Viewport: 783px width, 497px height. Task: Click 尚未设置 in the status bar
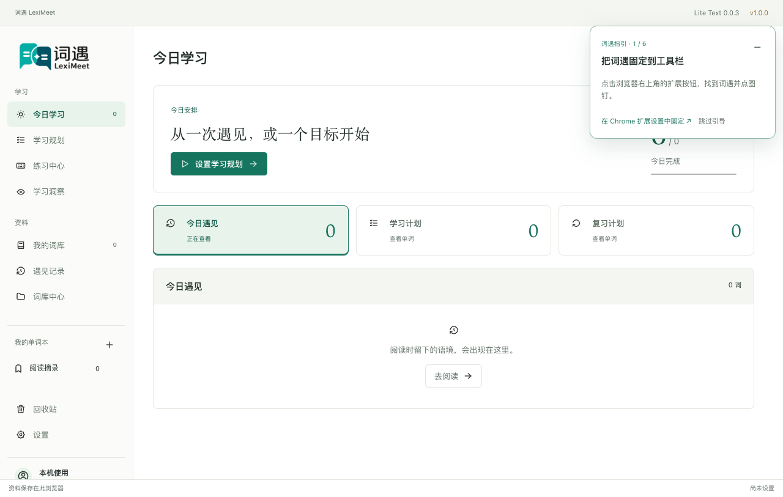coord(762,488)
